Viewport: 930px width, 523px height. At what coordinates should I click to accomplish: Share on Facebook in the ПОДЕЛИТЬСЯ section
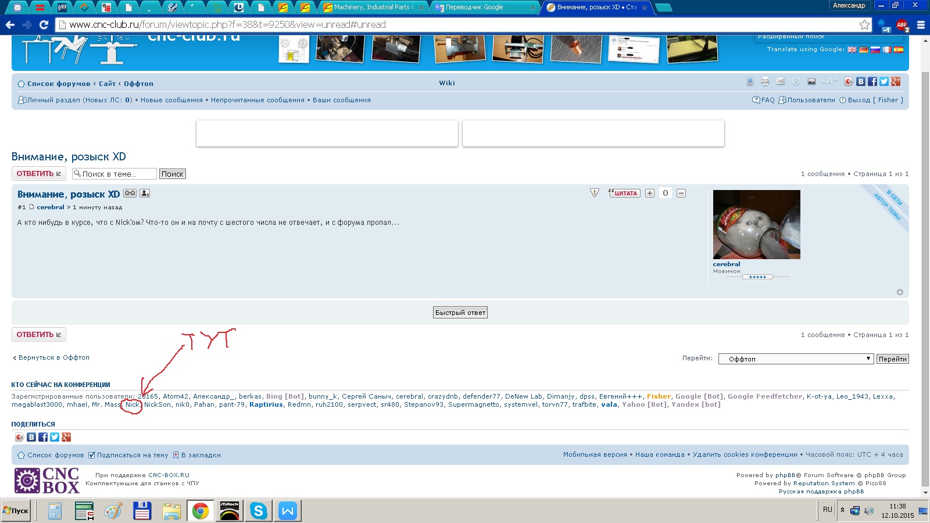click(x=43, y=437)
